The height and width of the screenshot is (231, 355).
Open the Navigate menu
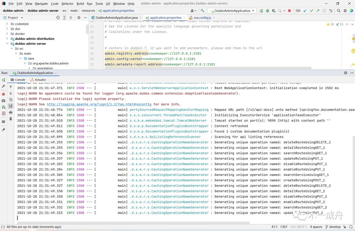pyautogui.click(x=41, y=4)
